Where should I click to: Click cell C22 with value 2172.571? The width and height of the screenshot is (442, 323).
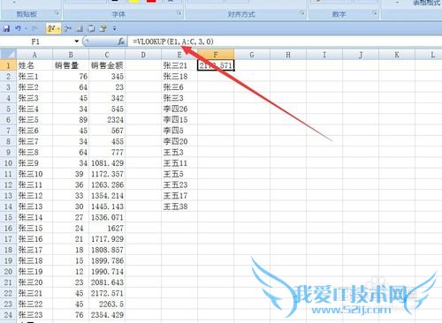(x=107, y=293)
